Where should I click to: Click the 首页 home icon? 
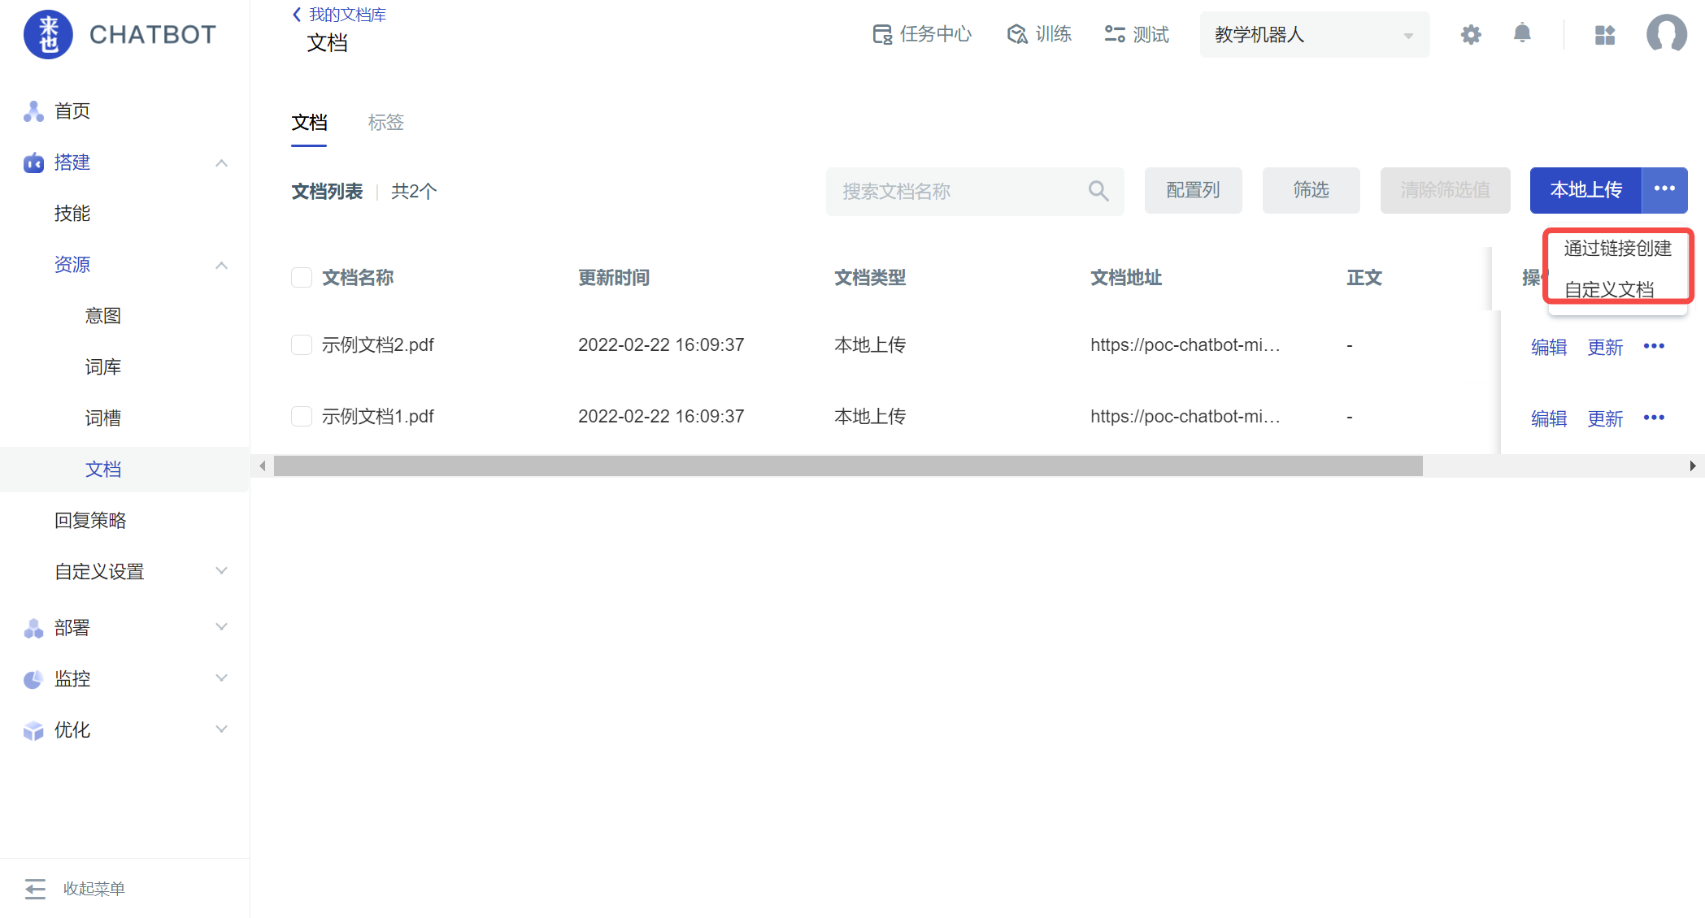coord(33,111)
